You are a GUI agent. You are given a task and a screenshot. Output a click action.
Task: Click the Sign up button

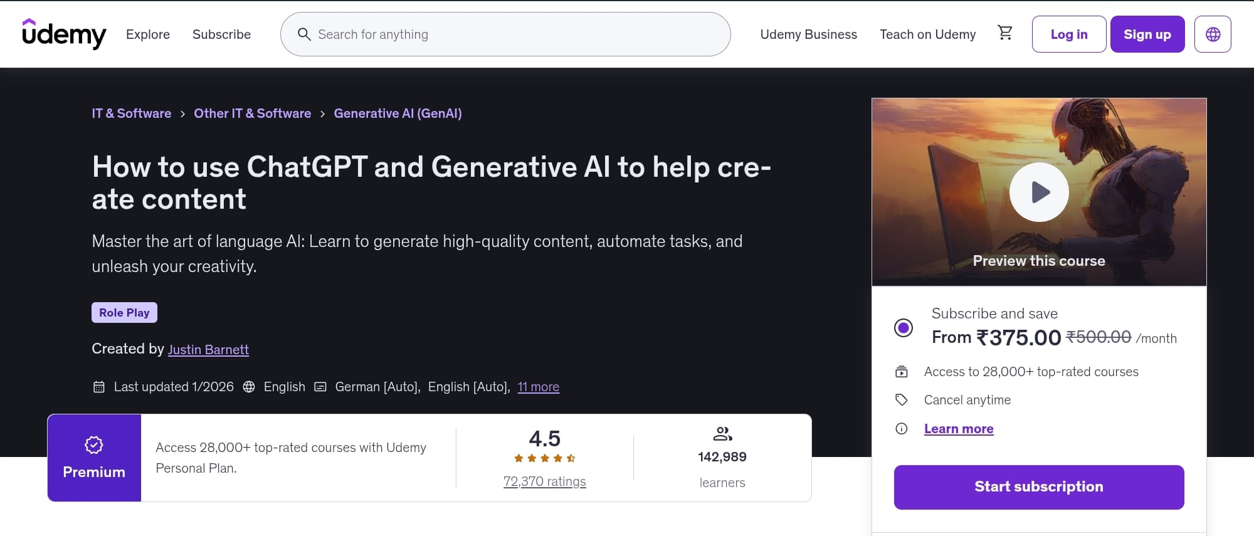pos(1147,34)
